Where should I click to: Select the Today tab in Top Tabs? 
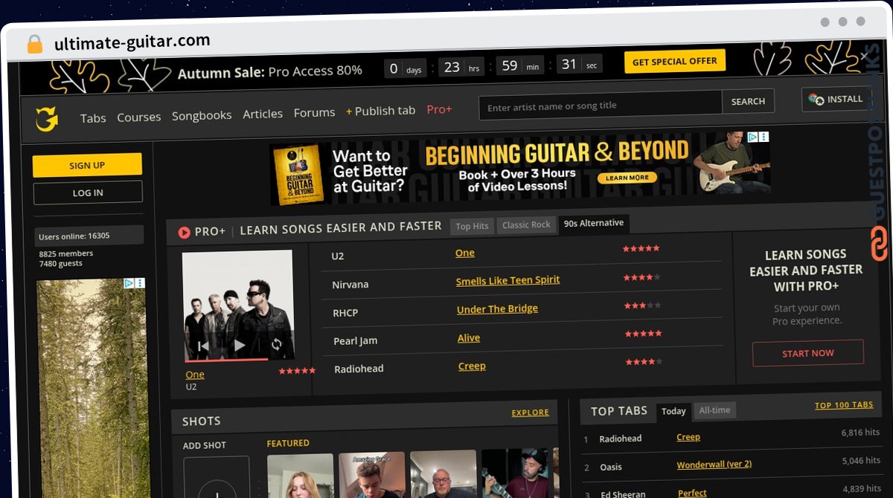673,411
